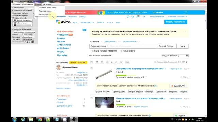Viewport: 218px width, 122px height.
Task: Dismiss the SMS-password warning notice
Action: 185,32
